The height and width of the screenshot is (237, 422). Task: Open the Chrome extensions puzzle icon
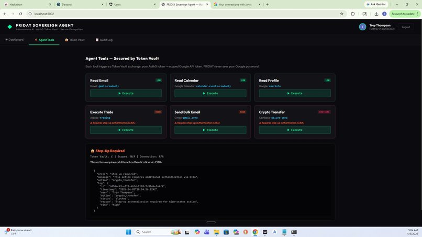[x=352, y=14]
